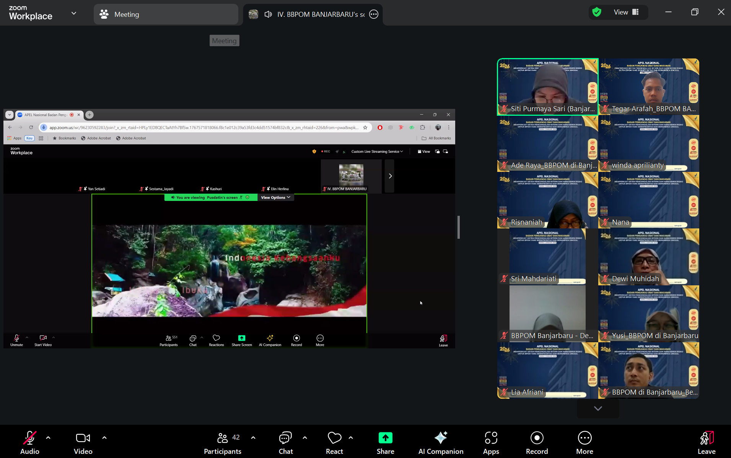Image resolution: width=731 pixels, height=458 pixels.
Task: Open the Participants panel
Action: coord(222,443)
